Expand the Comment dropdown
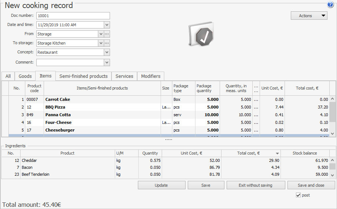Screen dimensions: 337x209 click(107, 62)
